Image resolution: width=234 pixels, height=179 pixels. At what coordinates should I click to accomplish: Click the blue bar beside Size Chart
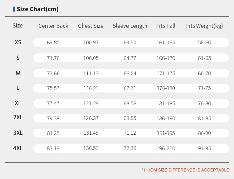point(14,9)
